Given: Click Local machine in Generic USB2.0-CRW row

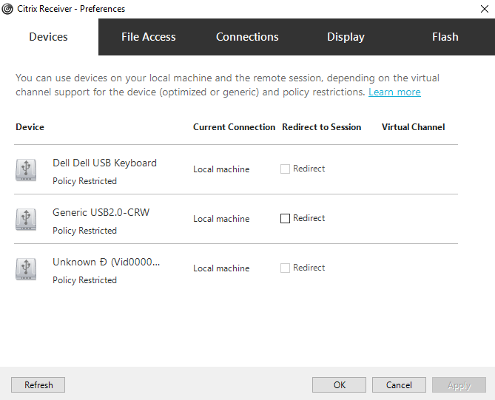Looking at the screenshot, I should [x=221, y=219].
